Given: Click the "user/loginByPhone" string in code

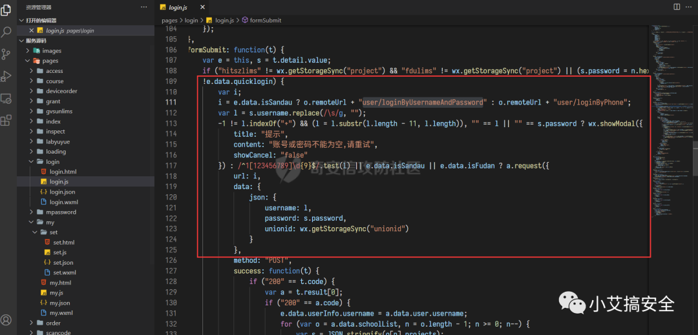Looking at the screenshot, I should [x=591, y=102].
